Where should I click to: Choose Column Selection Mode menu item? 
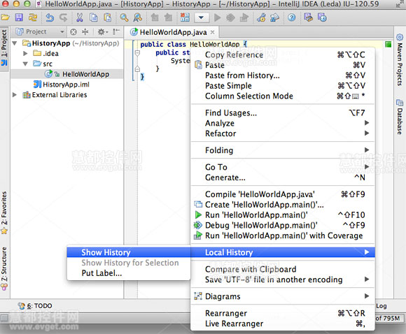[x=283, y=96]
